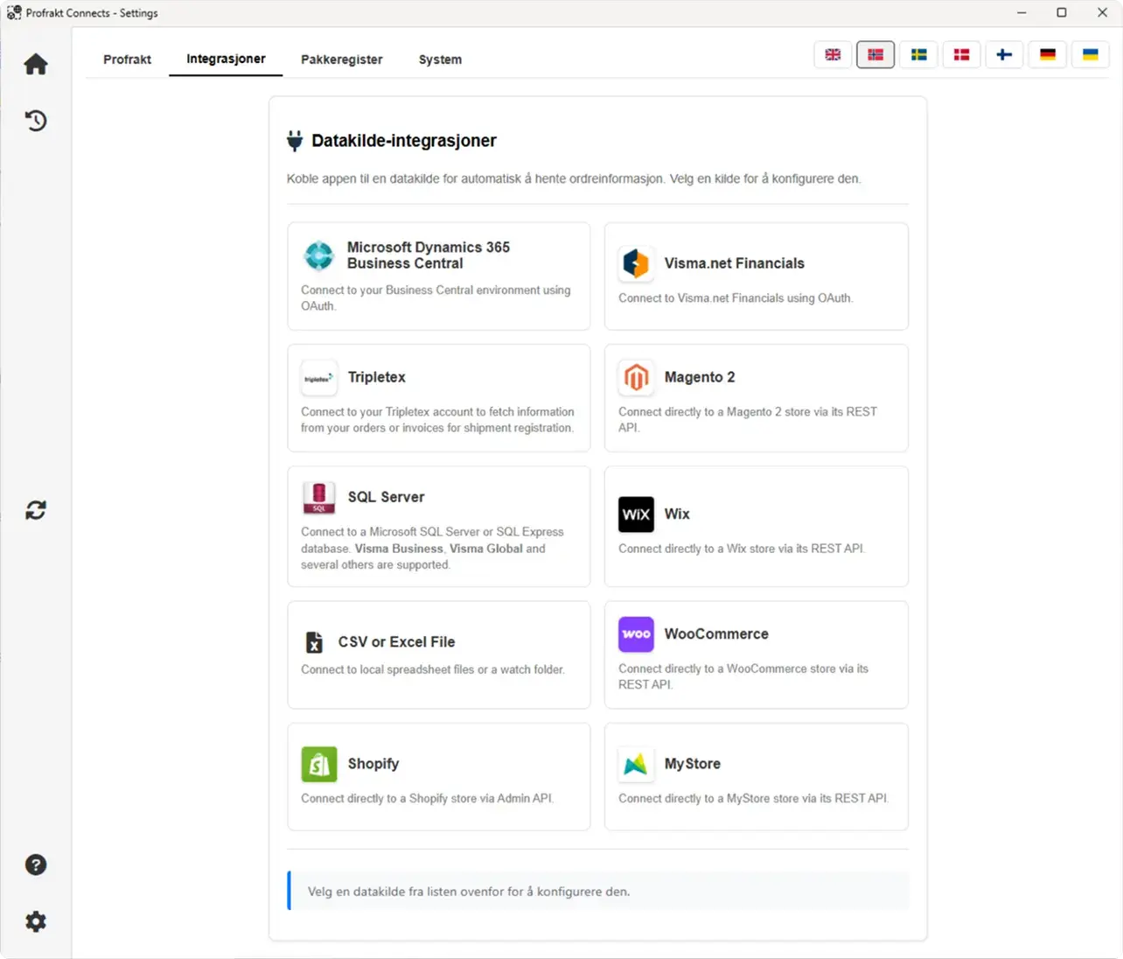Screen dimensions: 1123x959
Task: Open the history icon in the sidebar
Action: pos(36,121)
